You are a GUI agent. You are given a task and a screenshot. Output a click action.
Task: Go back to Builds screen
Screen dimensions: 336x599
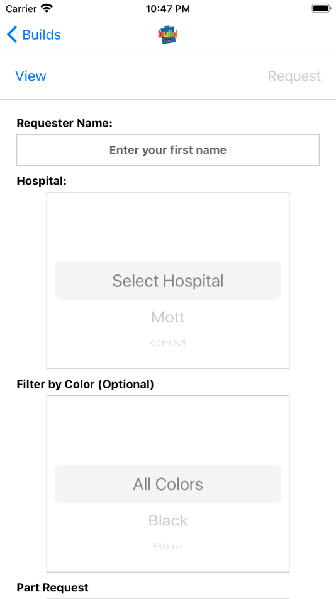point(34,35)
